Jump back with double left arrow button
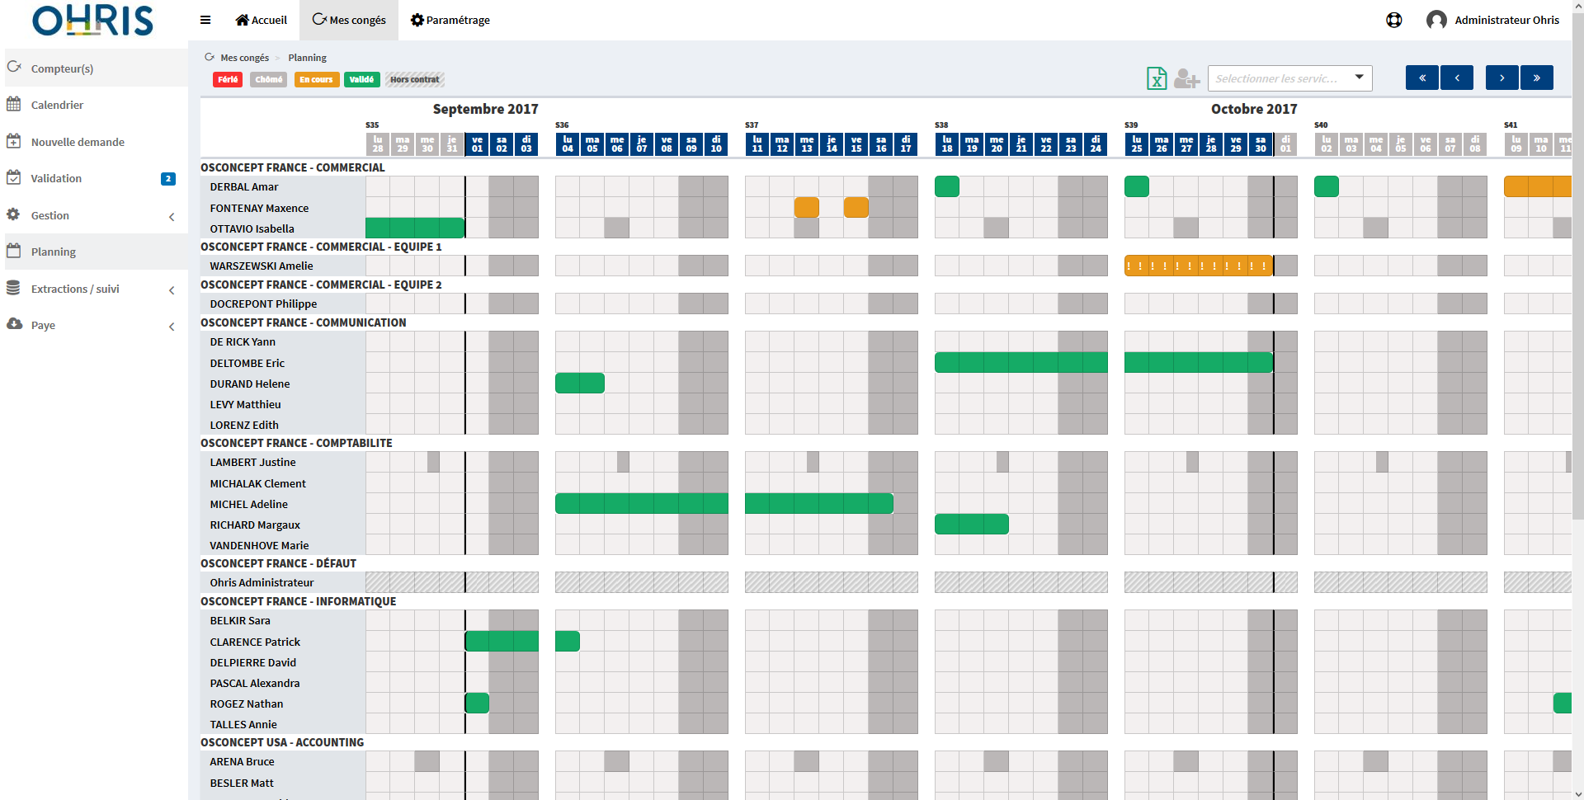The image size is (1584, 800). pyautogui.click(x=1422, y=78)
